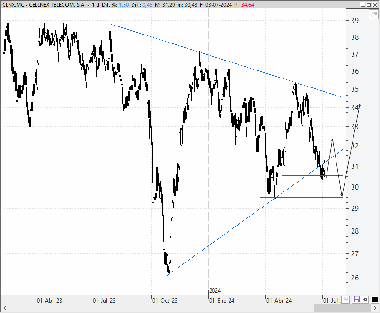380x313 pixels.
Task: Click price axis label 32
Action: [x=355, y=146]
